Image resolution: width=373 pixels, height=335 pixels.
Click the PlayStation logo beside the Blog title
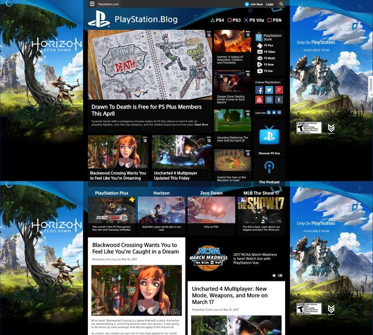coord(99,19)
